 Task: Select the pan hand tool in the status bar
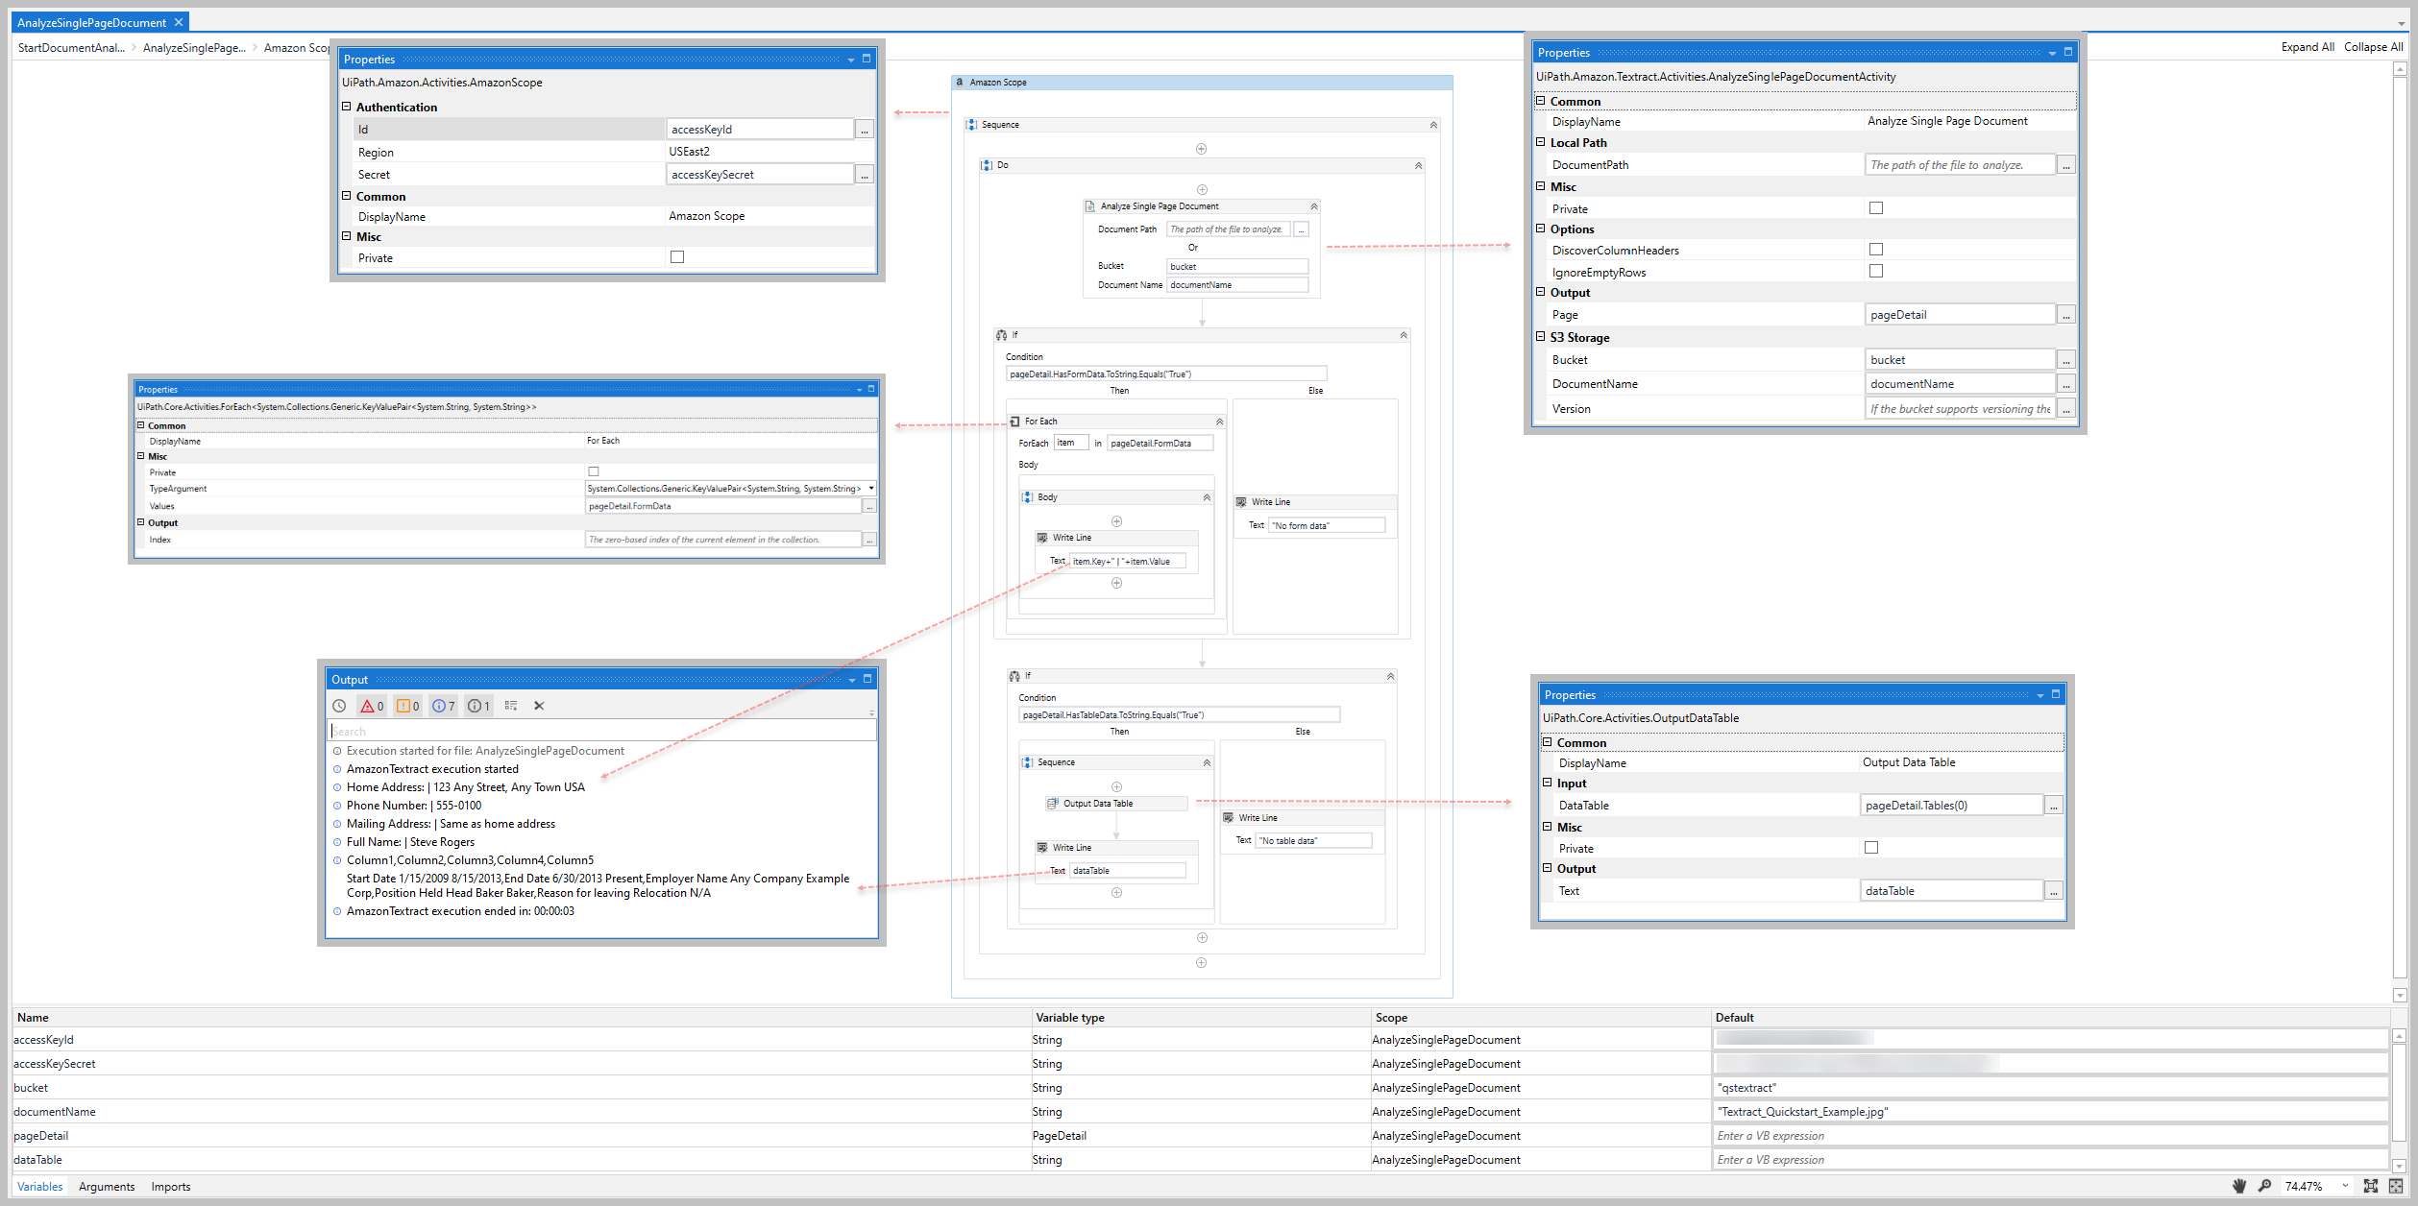coord(2239,1185)
